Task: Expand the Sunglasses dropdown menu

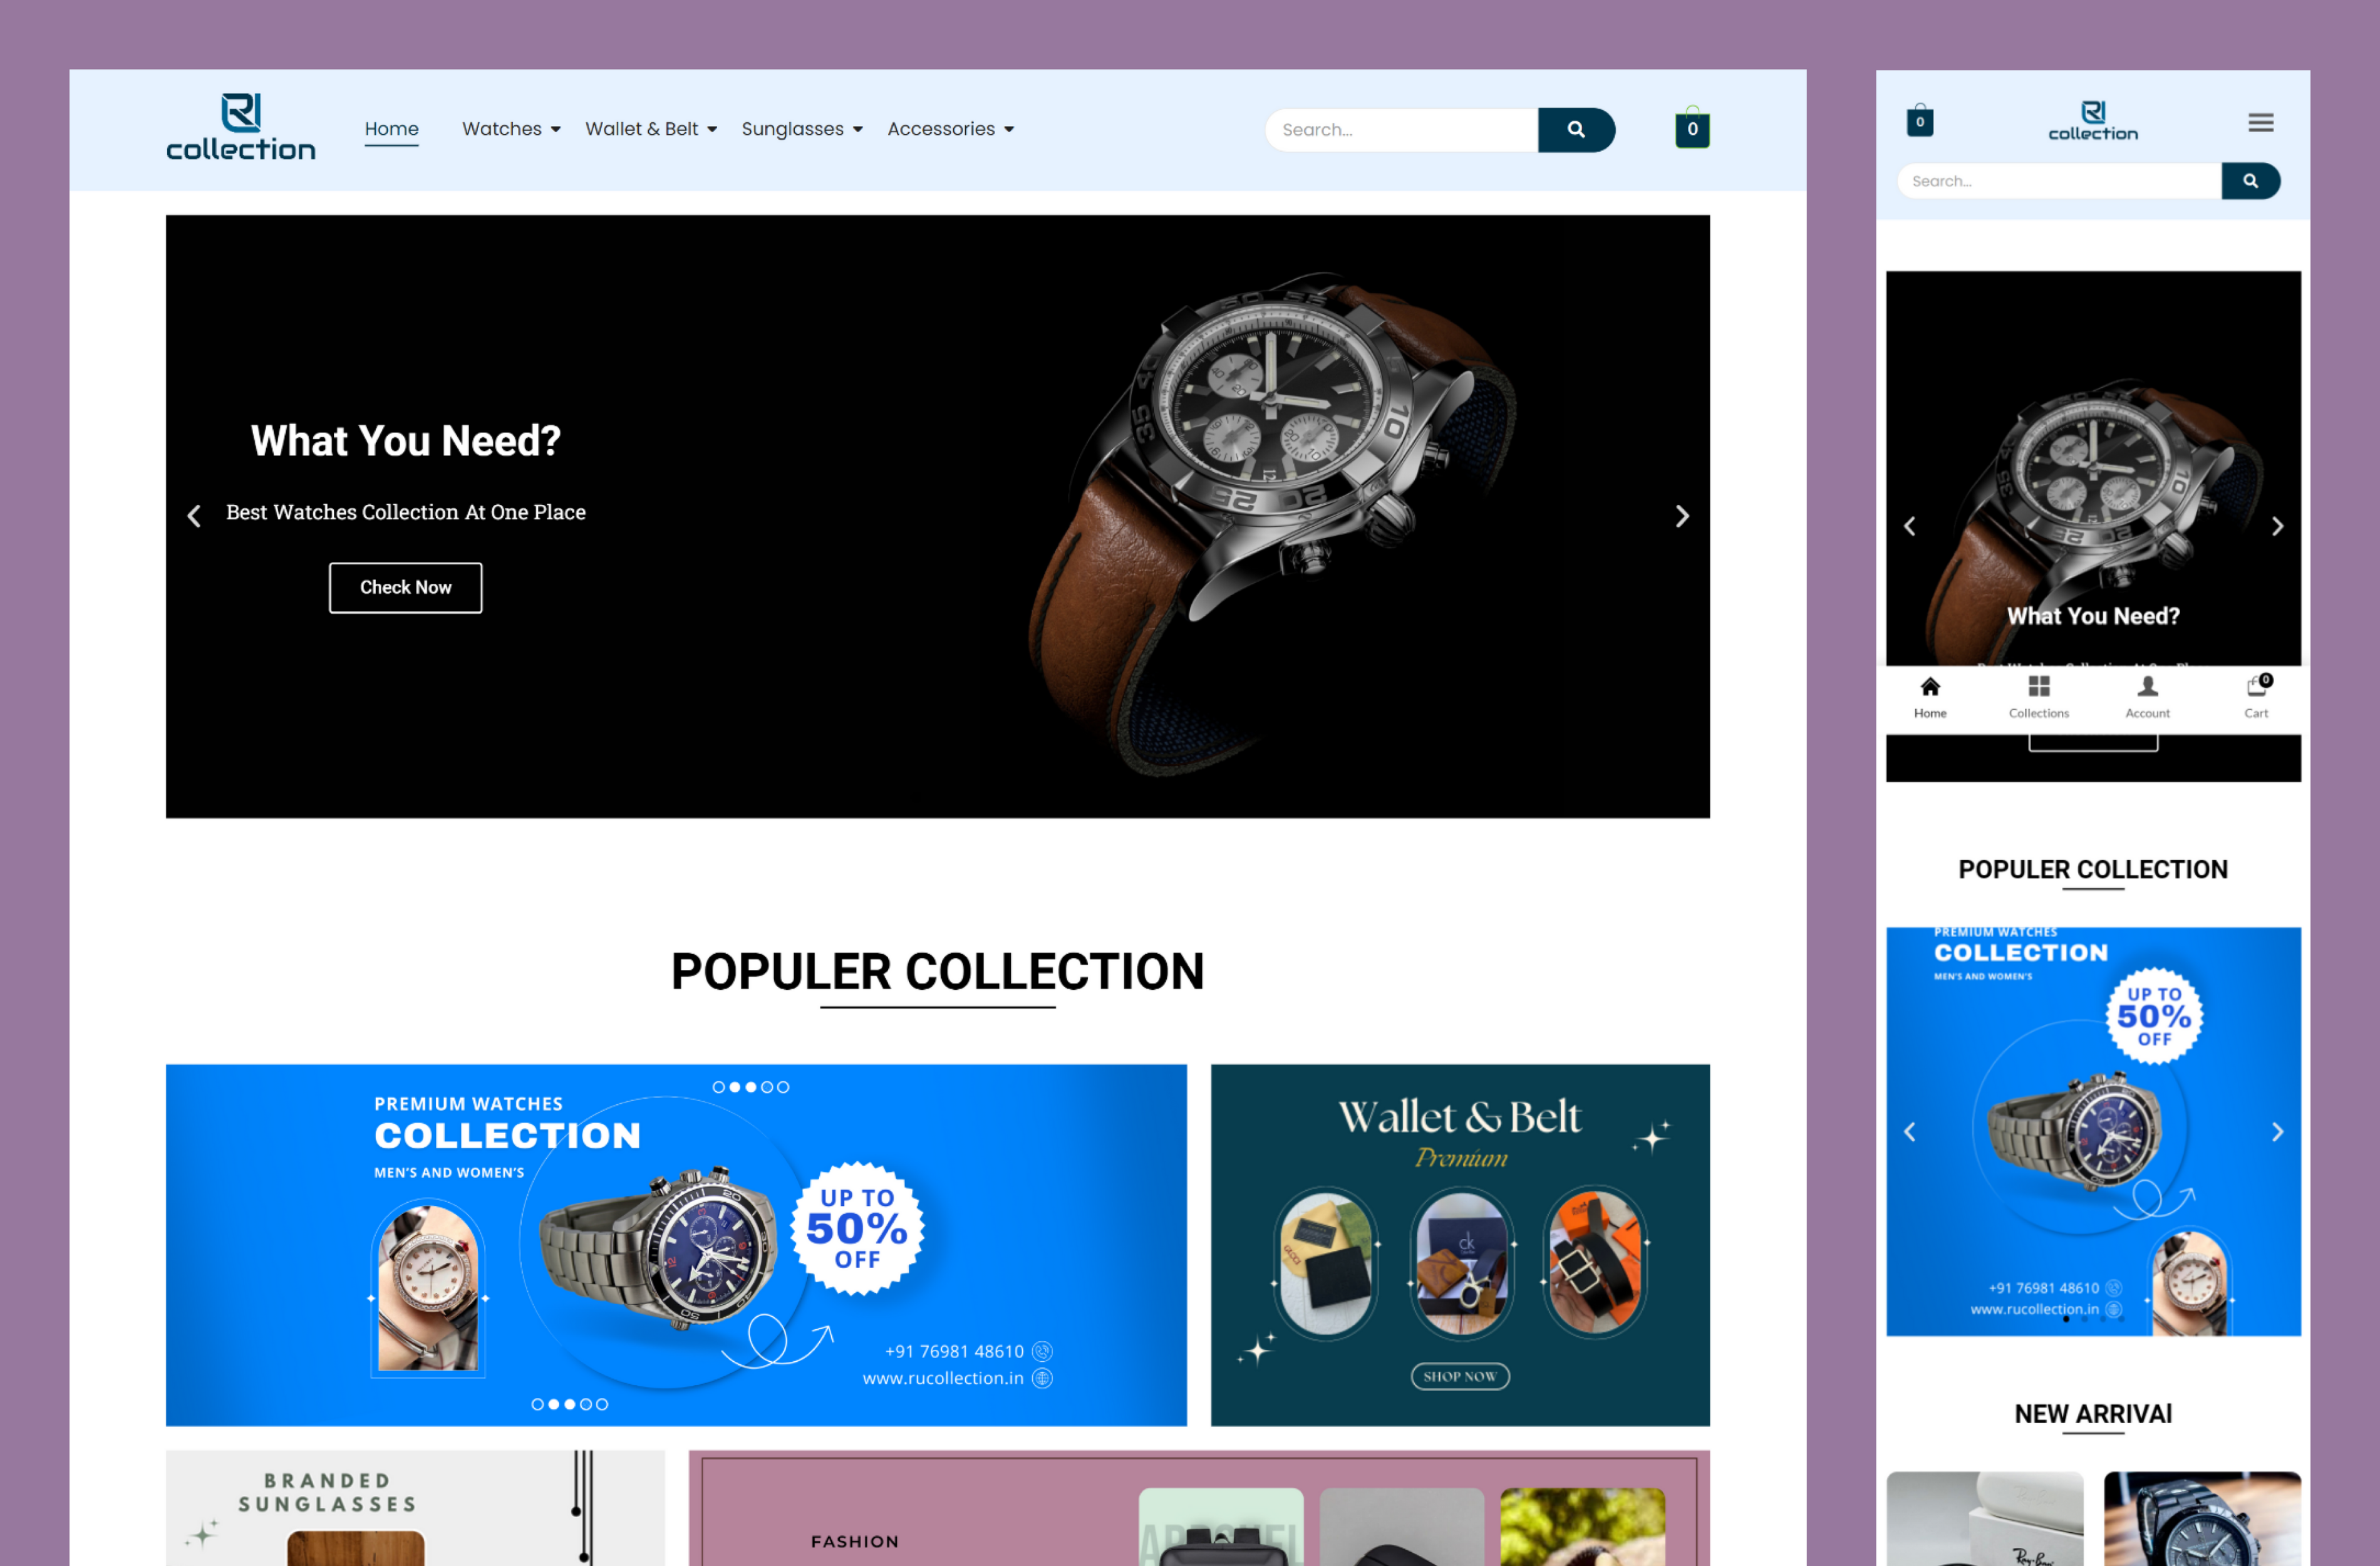Action: (x=801, y=129)
